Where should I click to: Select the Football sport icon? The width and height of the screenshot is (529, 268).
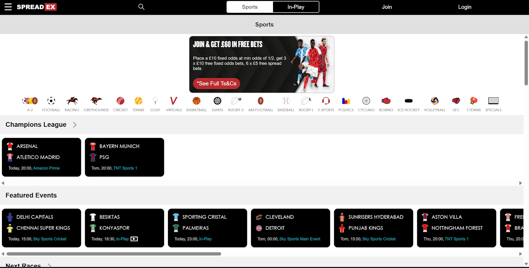(x=51, y=101)
